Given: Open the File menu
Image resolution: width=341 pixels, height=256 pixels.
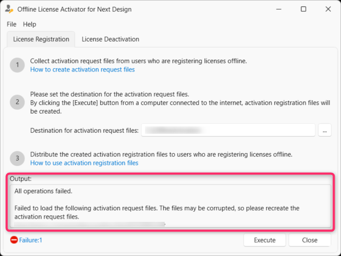Looking at the screenshot, I should [12, 24].
